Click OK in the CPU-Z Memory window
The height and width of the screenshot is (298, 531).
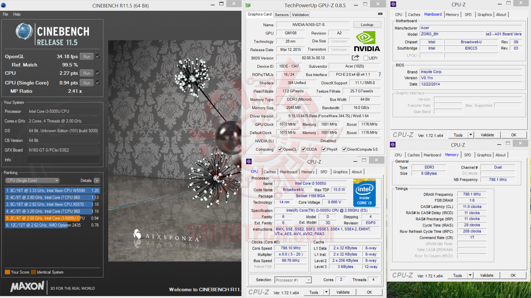coord(513,275)
